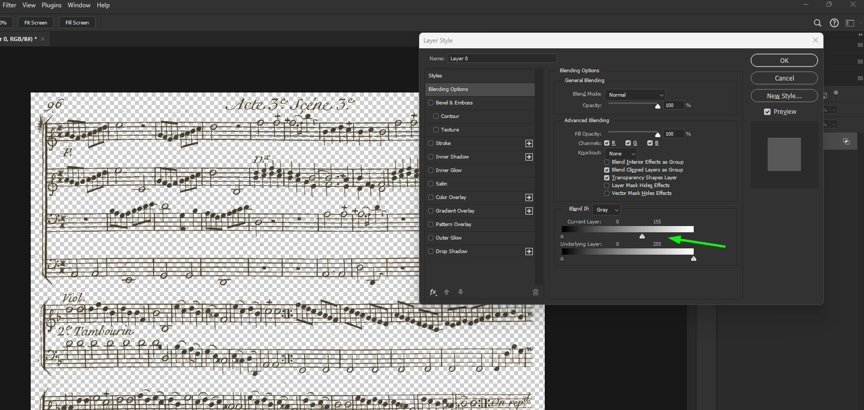Add another Color Overlay with plus icon
Screen dimensions: 864x410
point(529,197)
